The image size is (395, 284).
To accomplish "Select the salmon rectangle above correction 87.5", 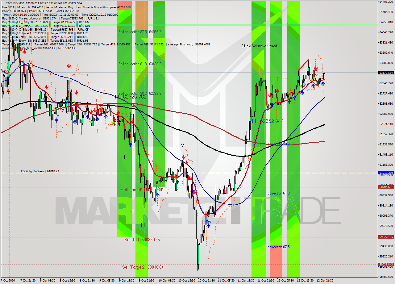I will point(276,261).
